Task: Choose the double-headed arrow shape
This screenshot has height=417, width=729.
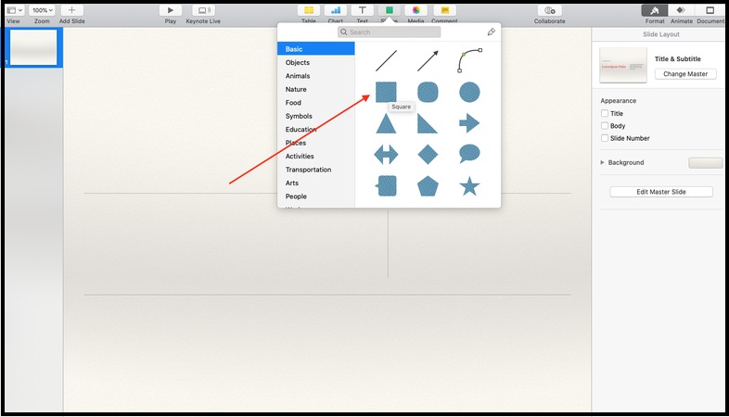Action: click(386, 154)
